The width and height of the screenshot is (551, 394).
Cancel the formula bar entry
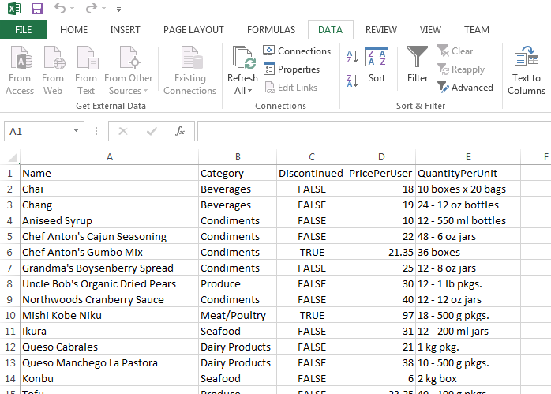[x=123, y=131]
